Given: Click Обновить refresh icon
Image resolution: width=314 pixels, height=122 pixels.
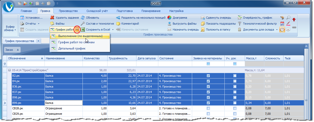Looking at the screenshot, I should click(83, 18).
